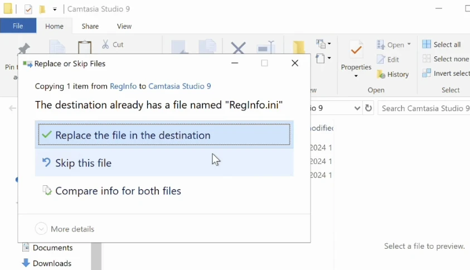Screen dimensions: 470x270
Task: Click the Edit ribbon button
Action: (388, 59)
